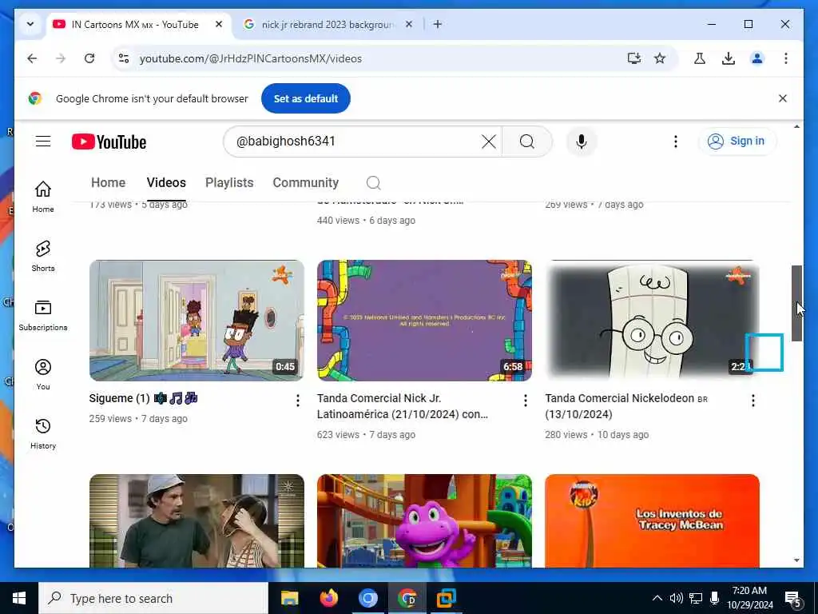The width and height of the screenshot is (818, 614).
Task: Install app icon in address bar
Action: [x=633, y=58]
